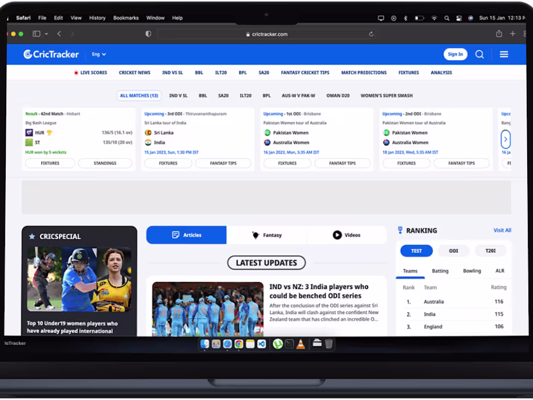The width and height of the screenshot is (533, 400).
Task: Click the battery status icon
Action: [420, 18]
